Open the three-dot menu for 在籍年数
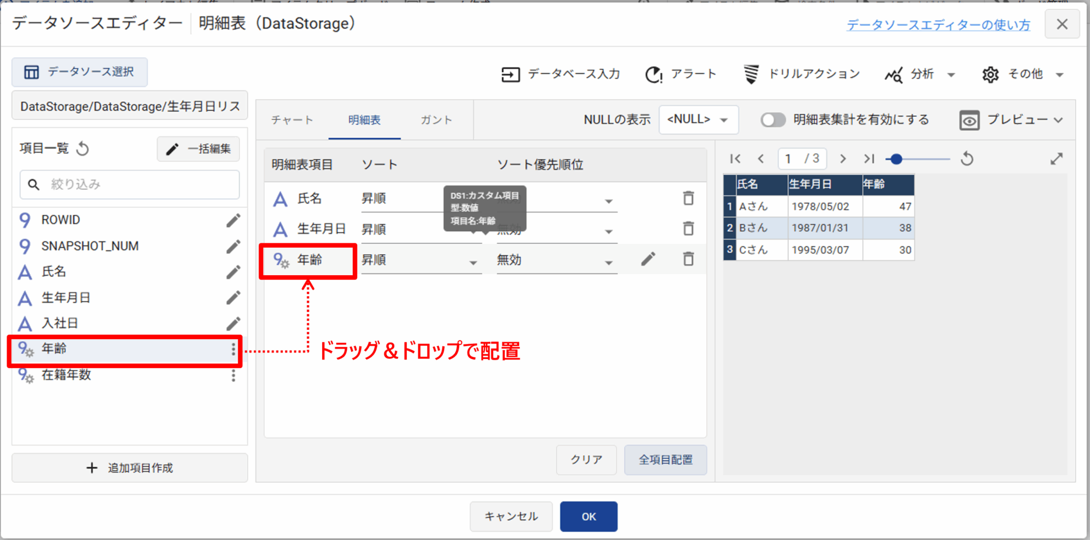 (x=233, y=375)
